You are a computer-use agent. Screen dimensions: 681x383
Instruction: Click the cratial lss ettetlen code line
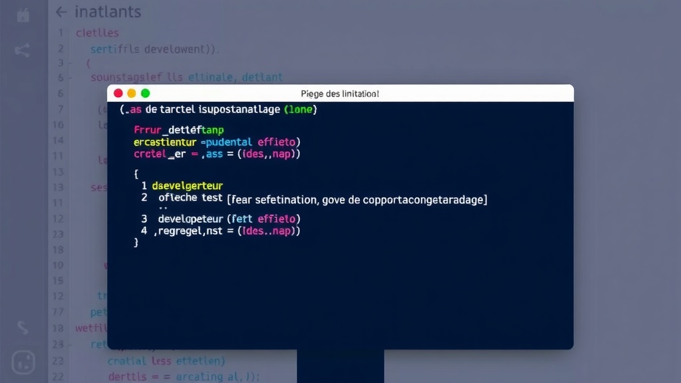pyautogui.click(x=166, y=361)
